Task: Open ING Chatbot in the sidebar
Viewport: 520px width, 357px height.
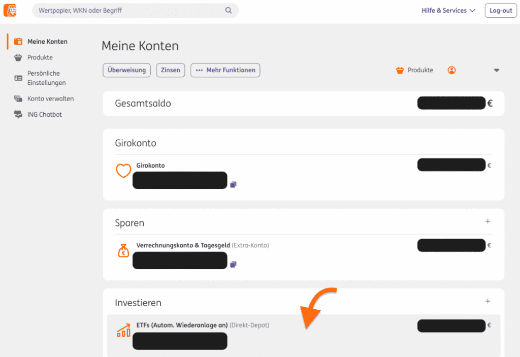Action: [x=45, y=114]
